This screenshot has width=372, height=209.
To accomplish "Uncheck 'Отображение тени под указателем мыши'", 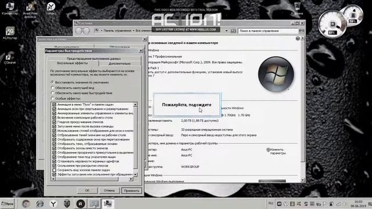I will click(x=54, y=157).
